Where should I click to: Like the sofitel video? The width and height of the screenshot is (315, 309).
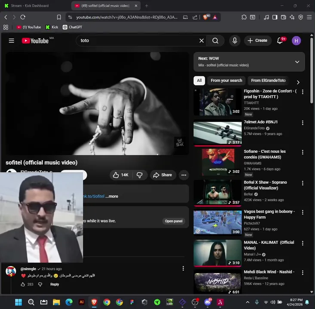[x=120, y=175]
